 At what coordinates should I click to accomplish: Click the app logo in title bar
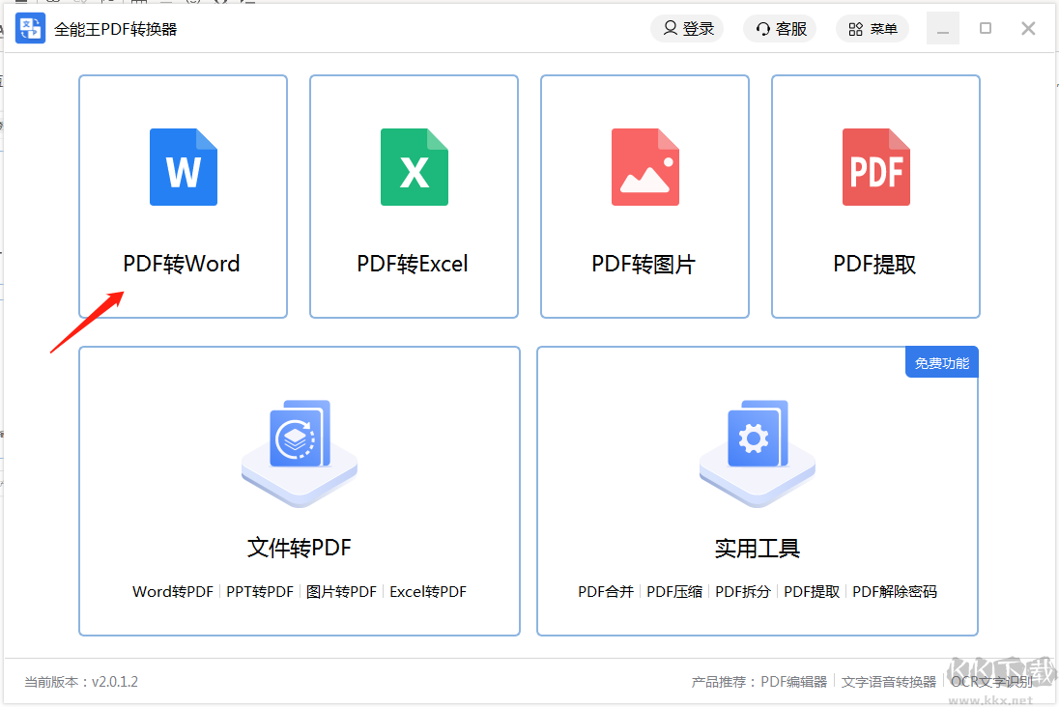tap(30, 28)
